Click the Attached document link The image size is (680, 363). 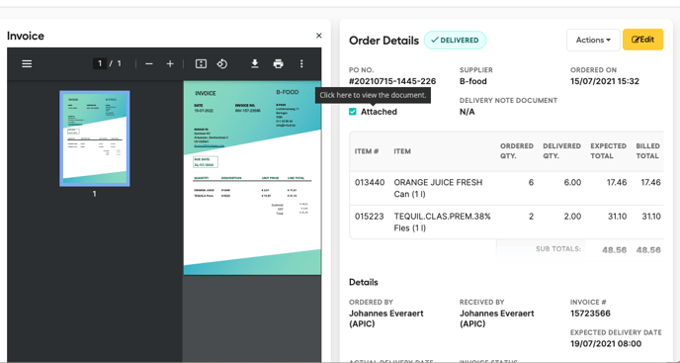point(379,112)
